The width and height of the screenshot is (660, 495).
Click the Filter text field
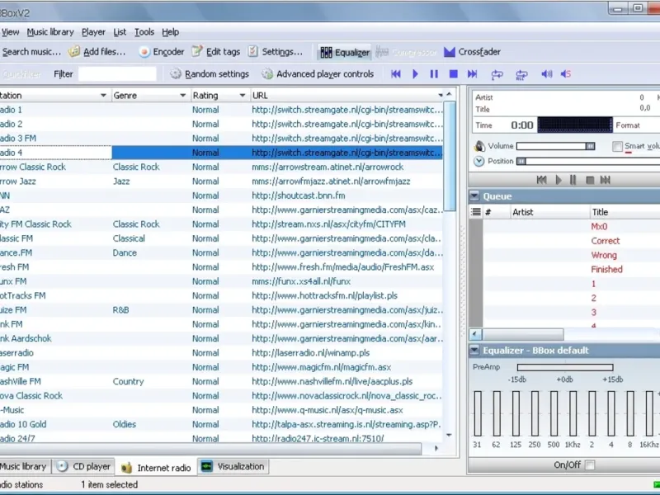pos(117,74)
